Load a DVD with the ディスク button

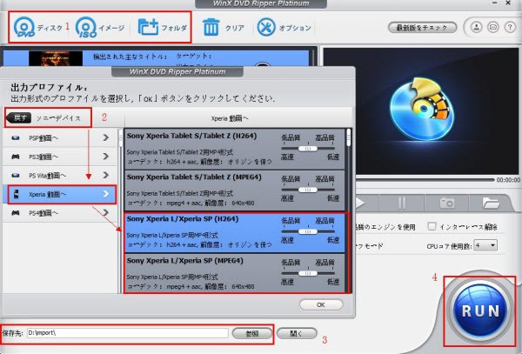tap(38, 27)
